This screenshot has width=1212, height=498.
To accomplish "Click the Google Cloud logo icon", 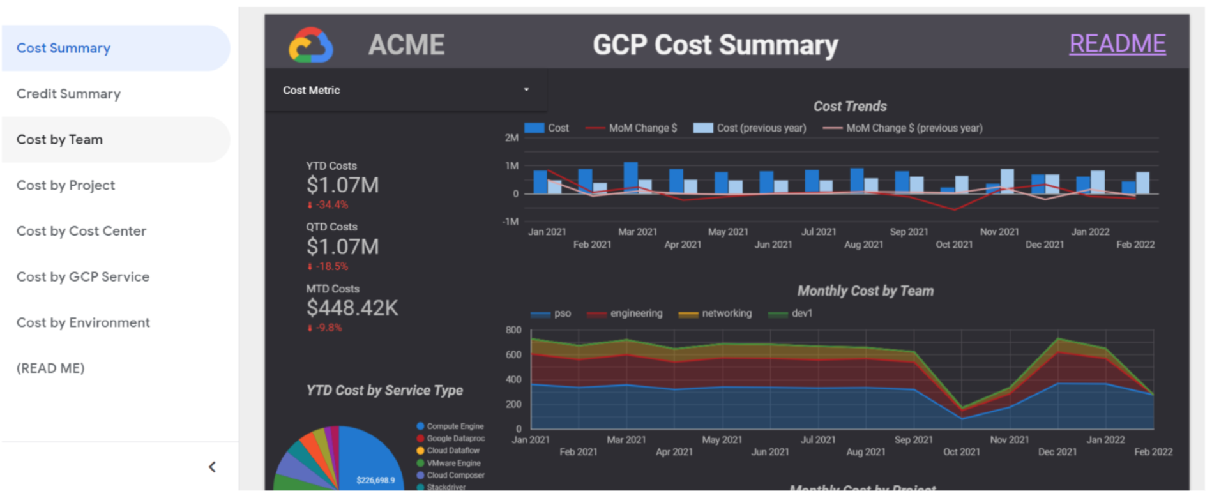I will [311, 45].
